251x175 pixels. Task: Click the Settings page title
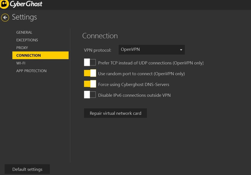coord(25,17)
